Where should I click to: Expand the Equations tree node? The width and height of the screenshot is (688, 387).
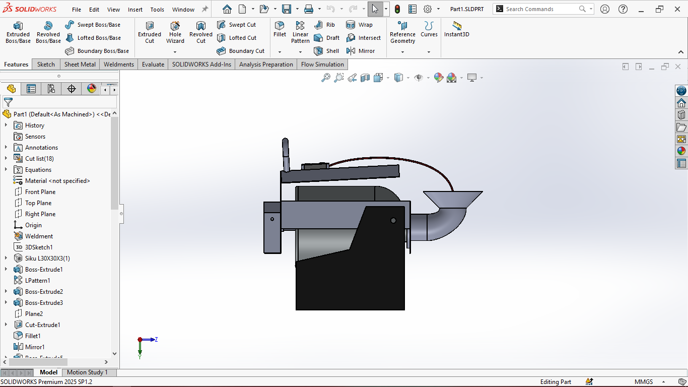6,170
